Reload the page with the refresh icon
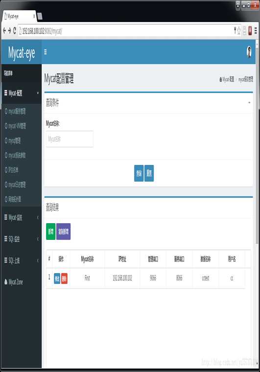The width and height of the screenshot is (260, 372). (x=15, y=31)
